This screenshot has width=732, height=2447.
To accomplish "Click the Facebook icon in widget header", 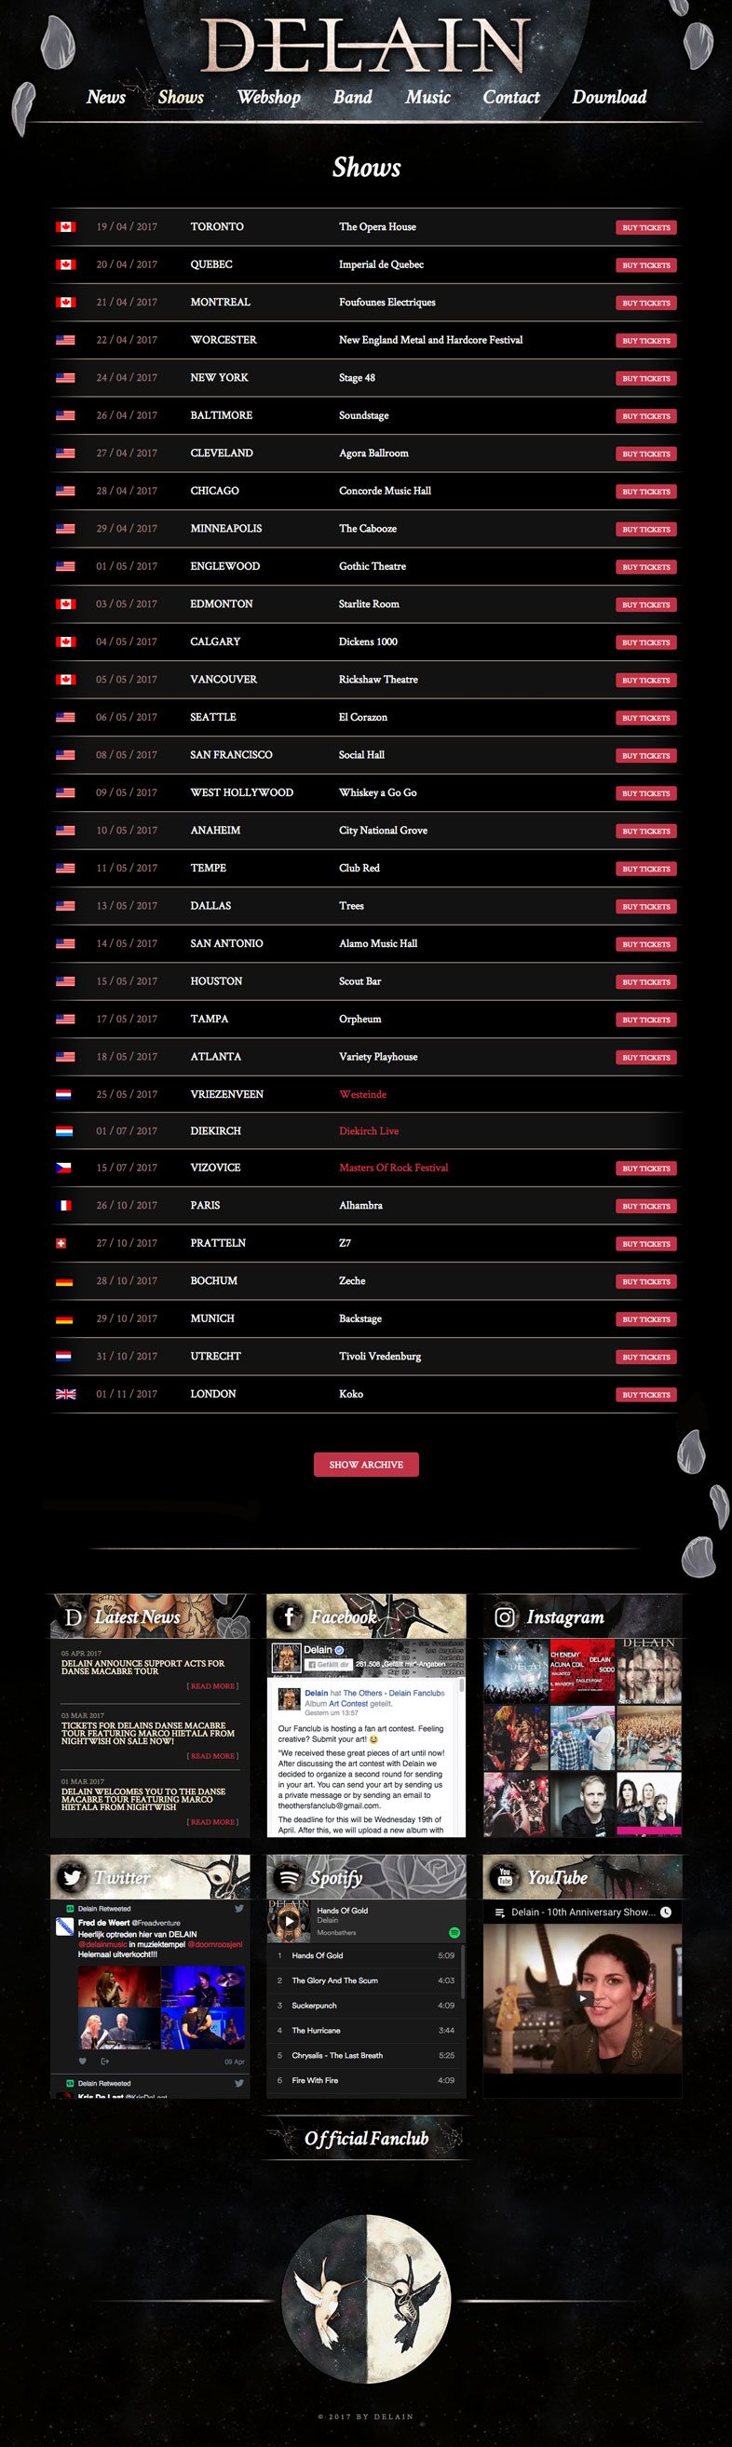I will coord(288,1616).
